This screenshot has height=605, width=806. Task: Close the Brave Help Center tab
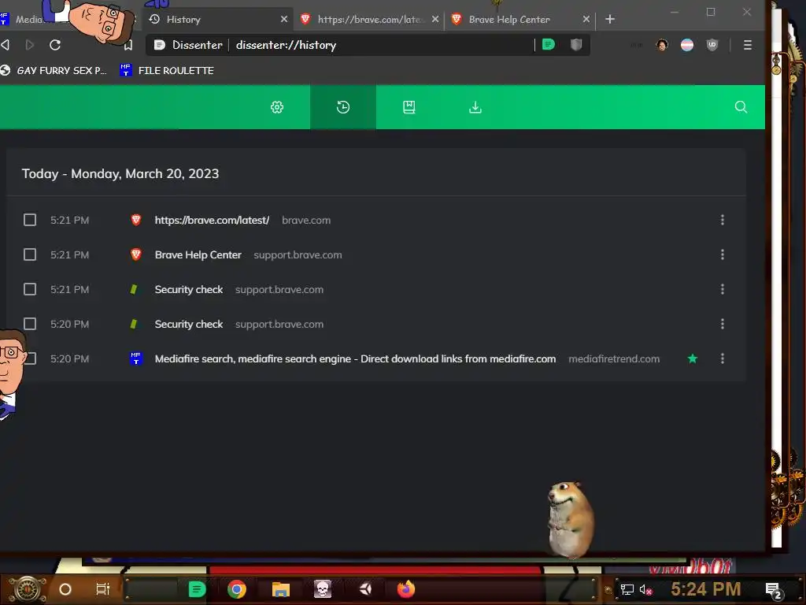[586, 19]
